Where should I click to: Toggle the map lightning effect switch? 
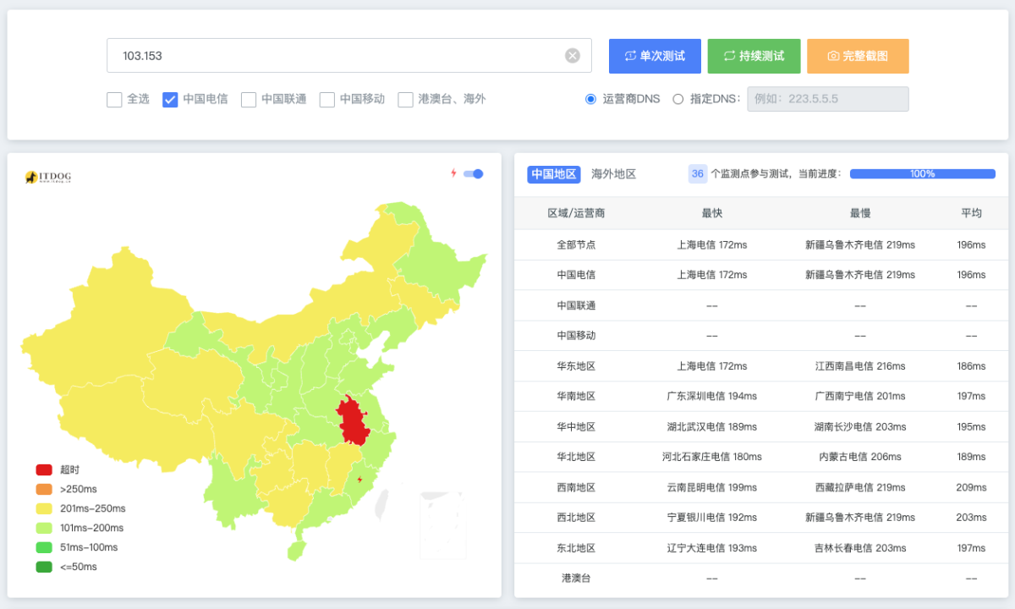click(474, 173)
